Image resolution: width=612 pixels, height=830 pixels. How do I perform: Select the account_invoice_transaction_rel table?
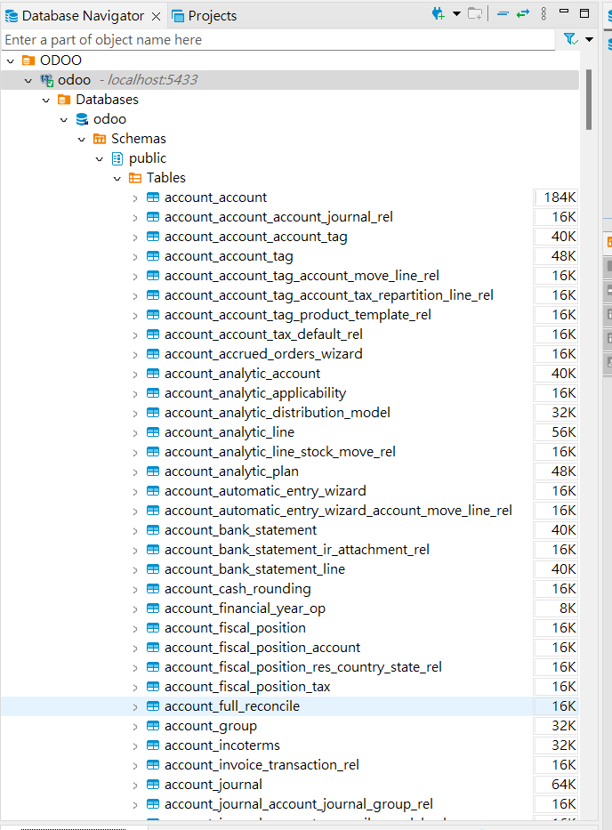click(x=262, y=765)
